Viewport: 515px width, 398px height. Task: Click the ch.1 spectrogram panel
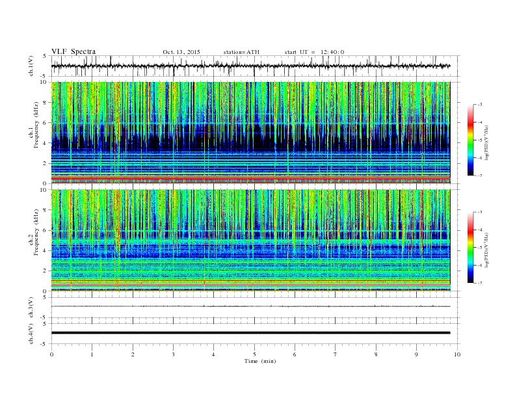(250, 133)
